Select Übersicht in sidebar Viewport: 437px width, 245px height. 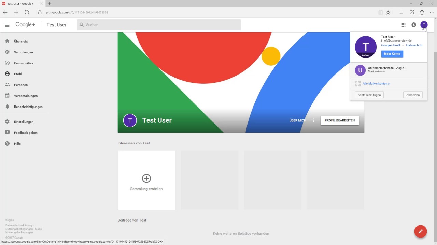coord(21,41)
